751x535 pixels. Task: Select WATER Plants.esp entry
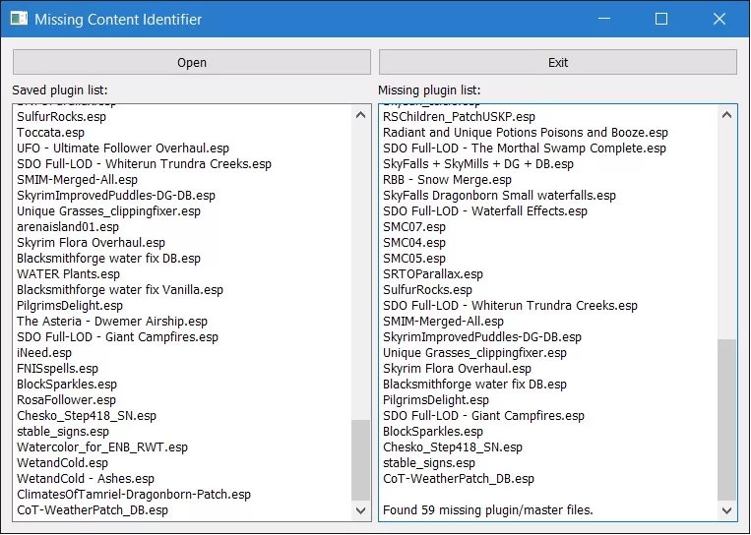pos(69,274)
